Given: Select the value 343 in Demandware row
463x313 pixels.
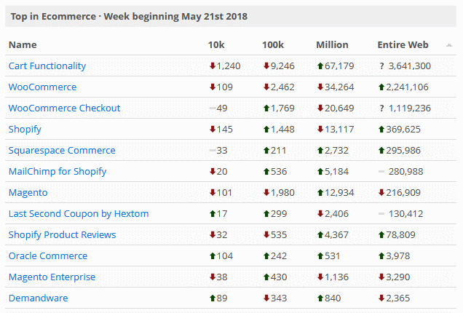Looking at the screenshot, I should pyautogui.click(x=279, y=298).
